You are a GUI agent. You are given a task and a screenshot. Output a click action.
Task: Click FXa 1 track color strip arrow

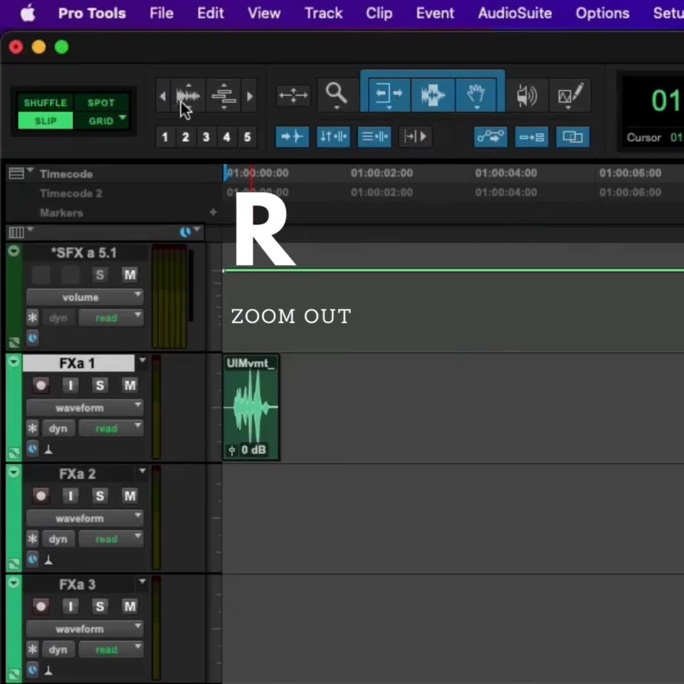click(x=13, y=361)
